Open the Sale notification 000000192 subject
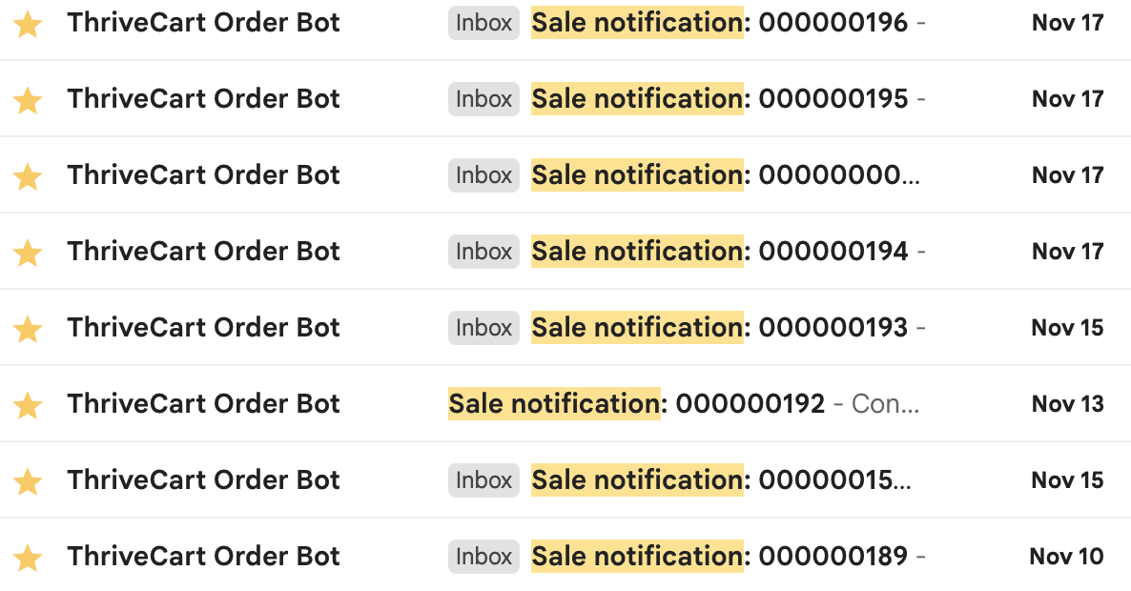 636,404
